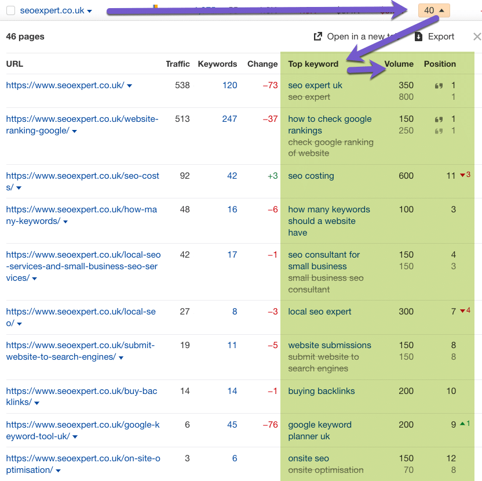
Task: Collapse the orange 40 pages expander
Action: coord(434,10)
